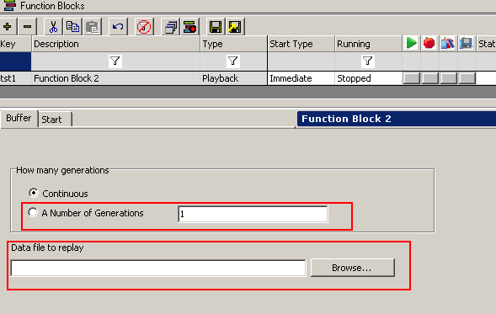Click the save floppy disk toolbar icon
The height and width of the screenshot is (314, 496).
pyautogui.click(x=216, y=27)
